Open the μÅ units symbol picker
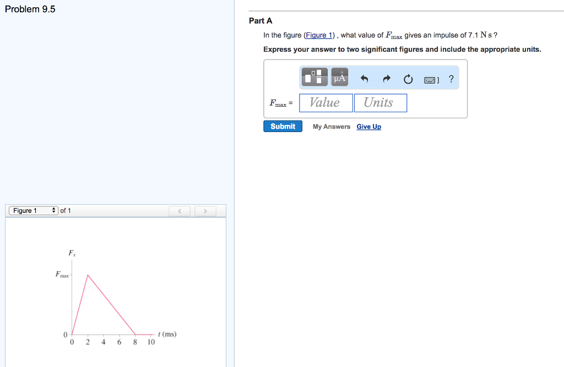 339,77
